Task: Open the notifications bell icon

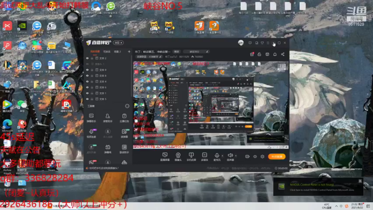Action: [275, 54]
